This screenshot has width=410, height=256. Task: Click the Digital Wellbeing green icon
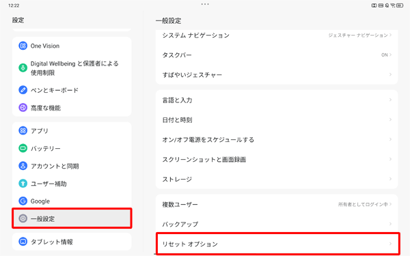coord(23,68)
